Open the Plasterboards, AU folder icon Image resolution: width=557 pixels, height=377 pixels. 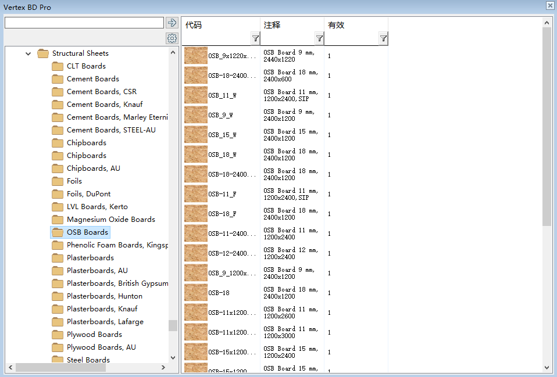[58, 271]
